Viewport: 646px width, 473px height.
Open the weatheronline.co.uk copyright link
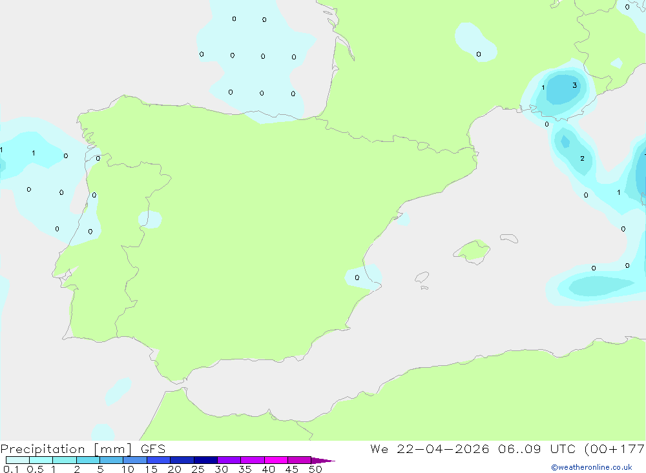click(x=592, y=467)
